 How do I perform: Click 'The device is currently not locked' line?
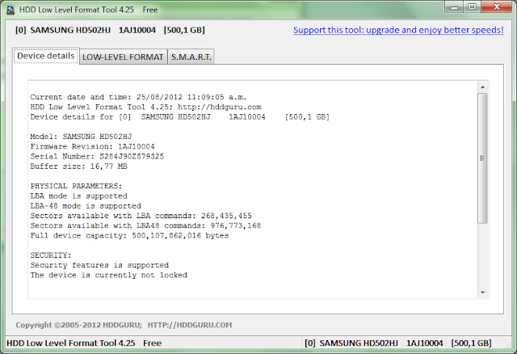tap(108, 275)
